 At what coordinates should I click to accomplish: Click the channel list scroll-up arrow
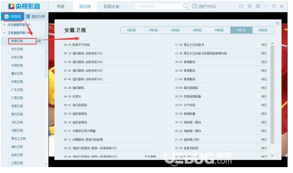[46, 23]
